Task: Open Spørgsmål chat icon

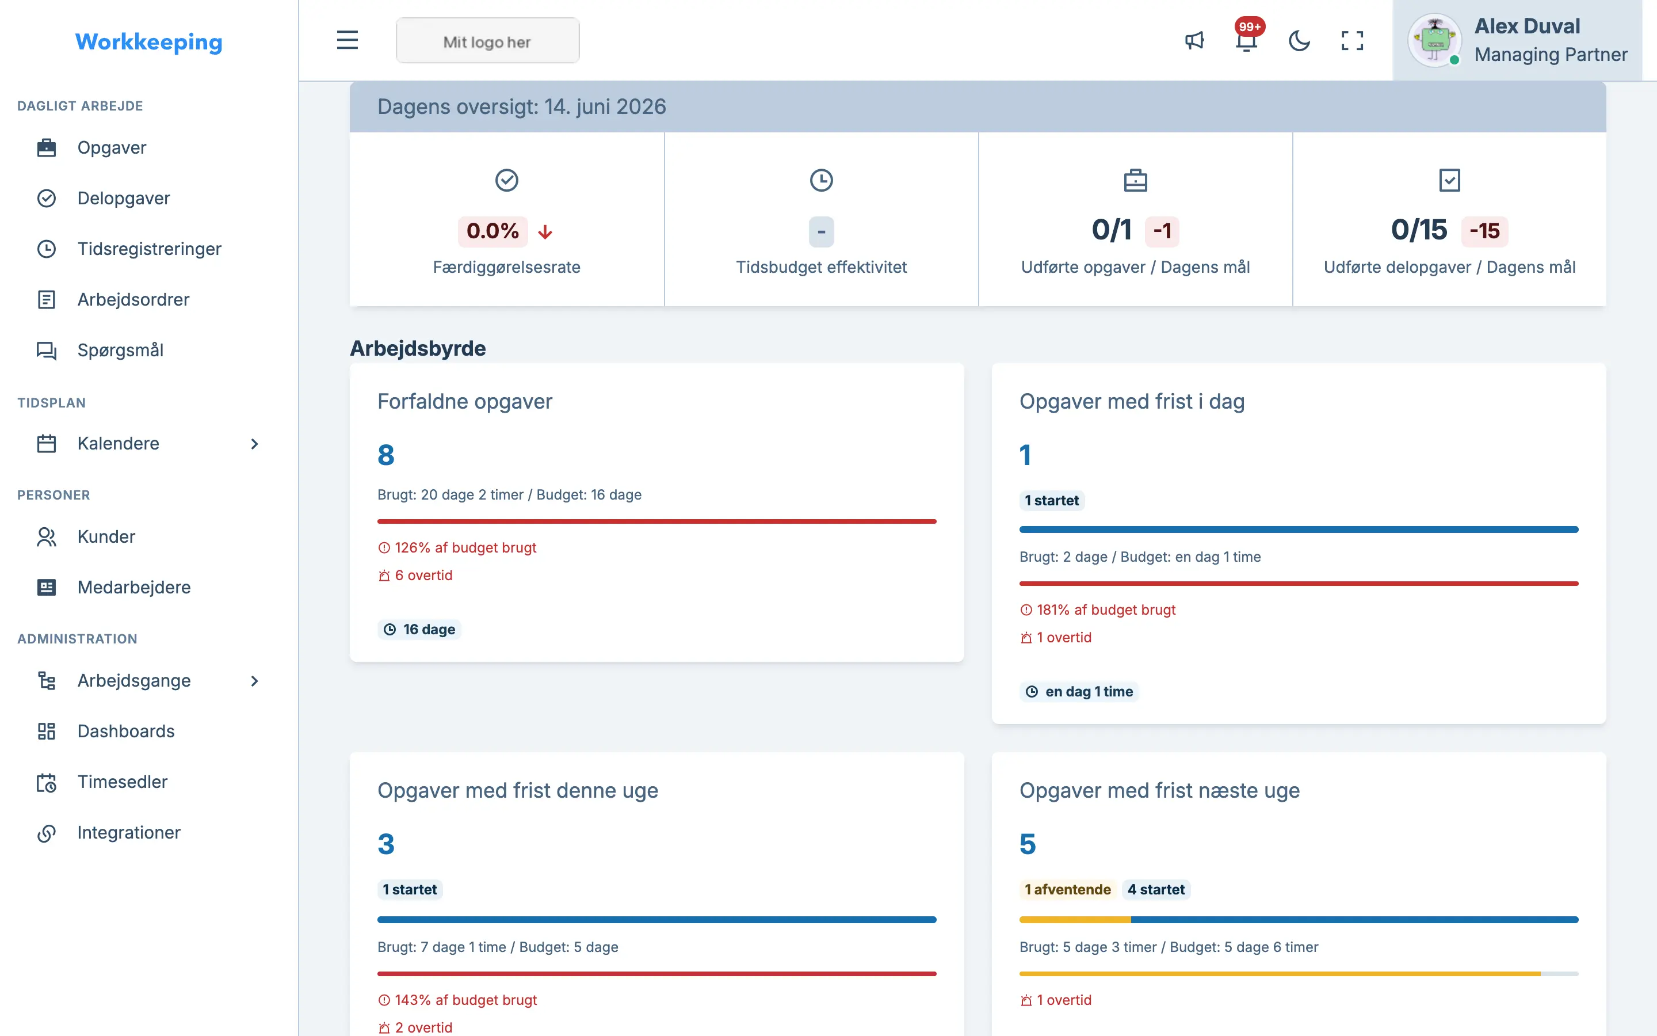Action: click(47, 350)
